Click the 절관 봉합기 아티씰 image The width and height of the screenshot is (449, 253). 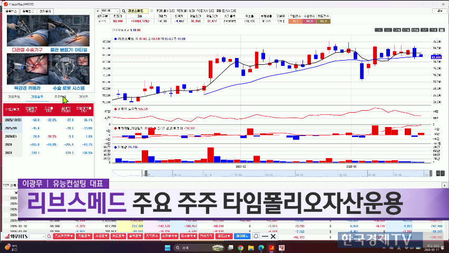69,33
